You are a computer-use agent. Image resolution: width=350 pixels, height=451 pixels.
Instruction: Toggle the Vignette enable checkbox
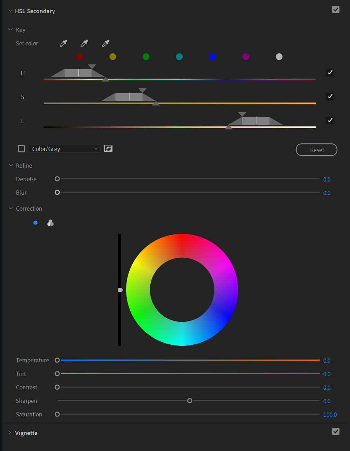tap(336, 432)
